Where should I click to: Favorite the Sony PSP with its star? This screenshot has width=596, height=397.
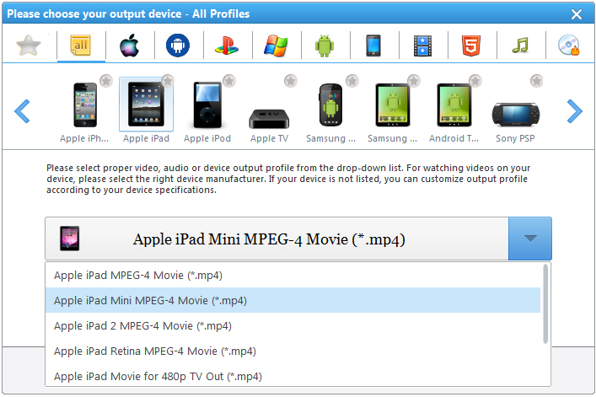[x=537, y=81]
